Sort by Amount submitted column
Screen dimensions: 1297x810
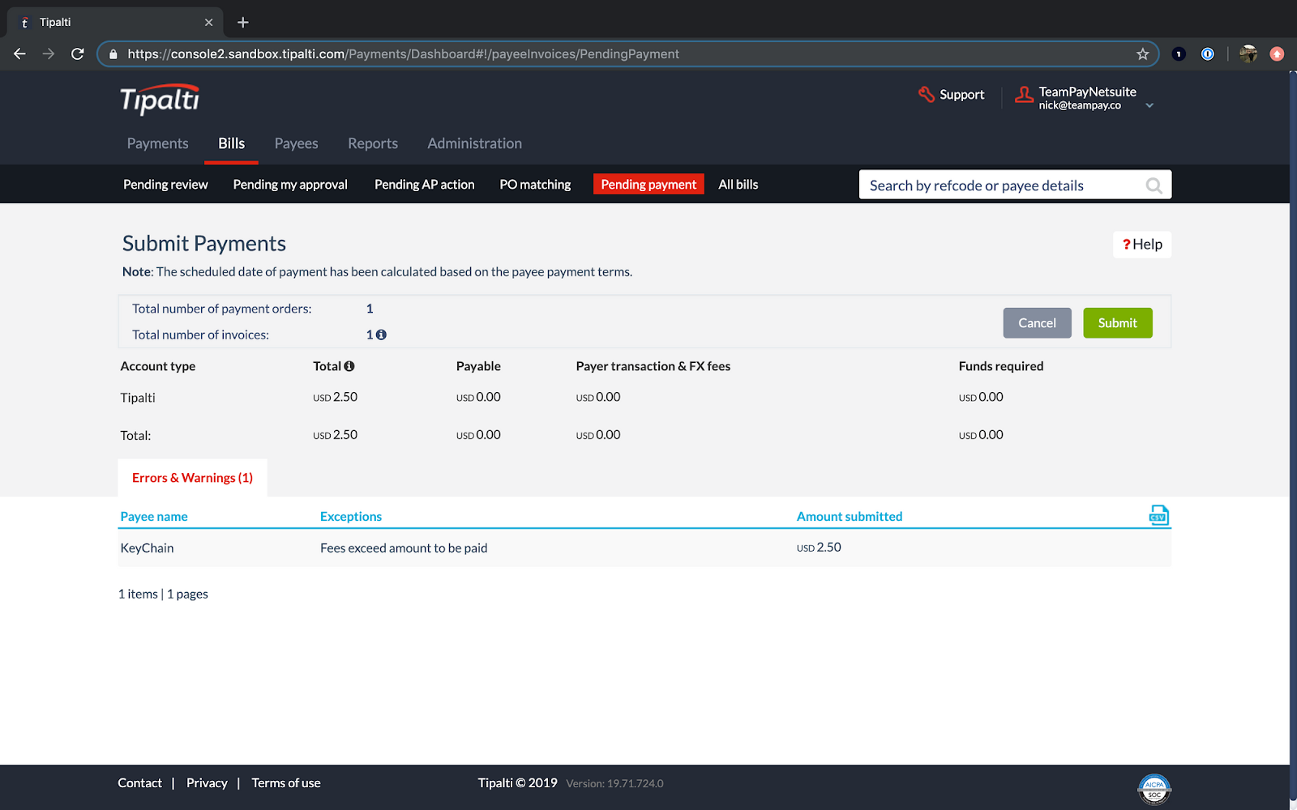pyautogui.click(x=850, y=517)
